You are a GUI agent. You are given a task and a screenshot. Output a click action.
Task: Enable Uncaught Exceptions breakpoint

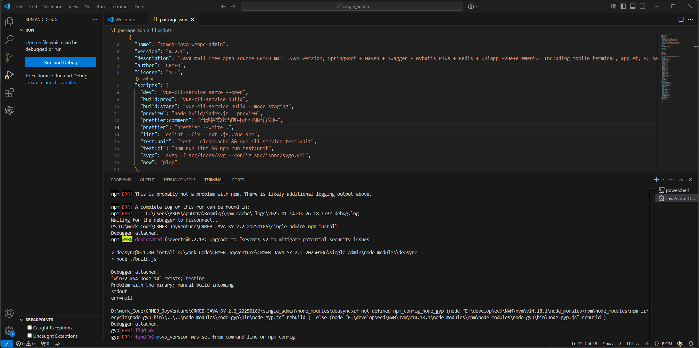30,336
